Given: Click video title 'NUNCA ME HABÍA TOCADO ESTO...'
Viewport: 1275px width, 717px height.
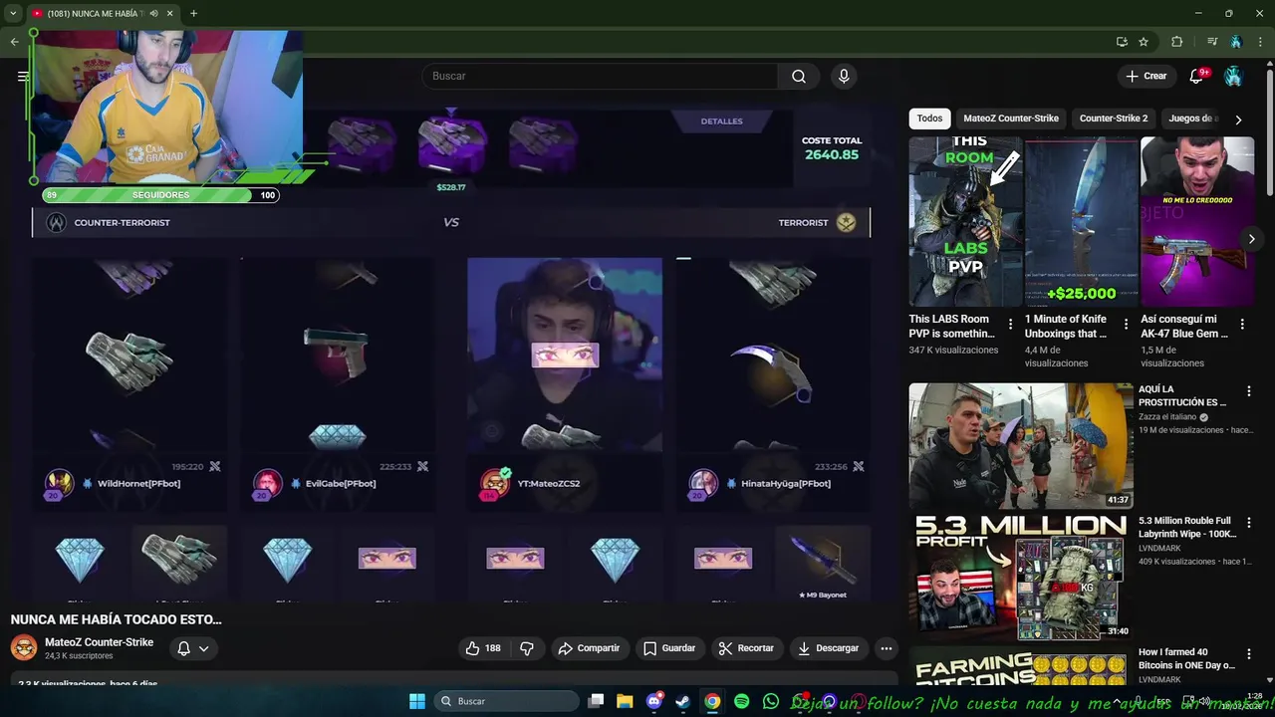Looking at the screenshot, I should pos(117,619).
